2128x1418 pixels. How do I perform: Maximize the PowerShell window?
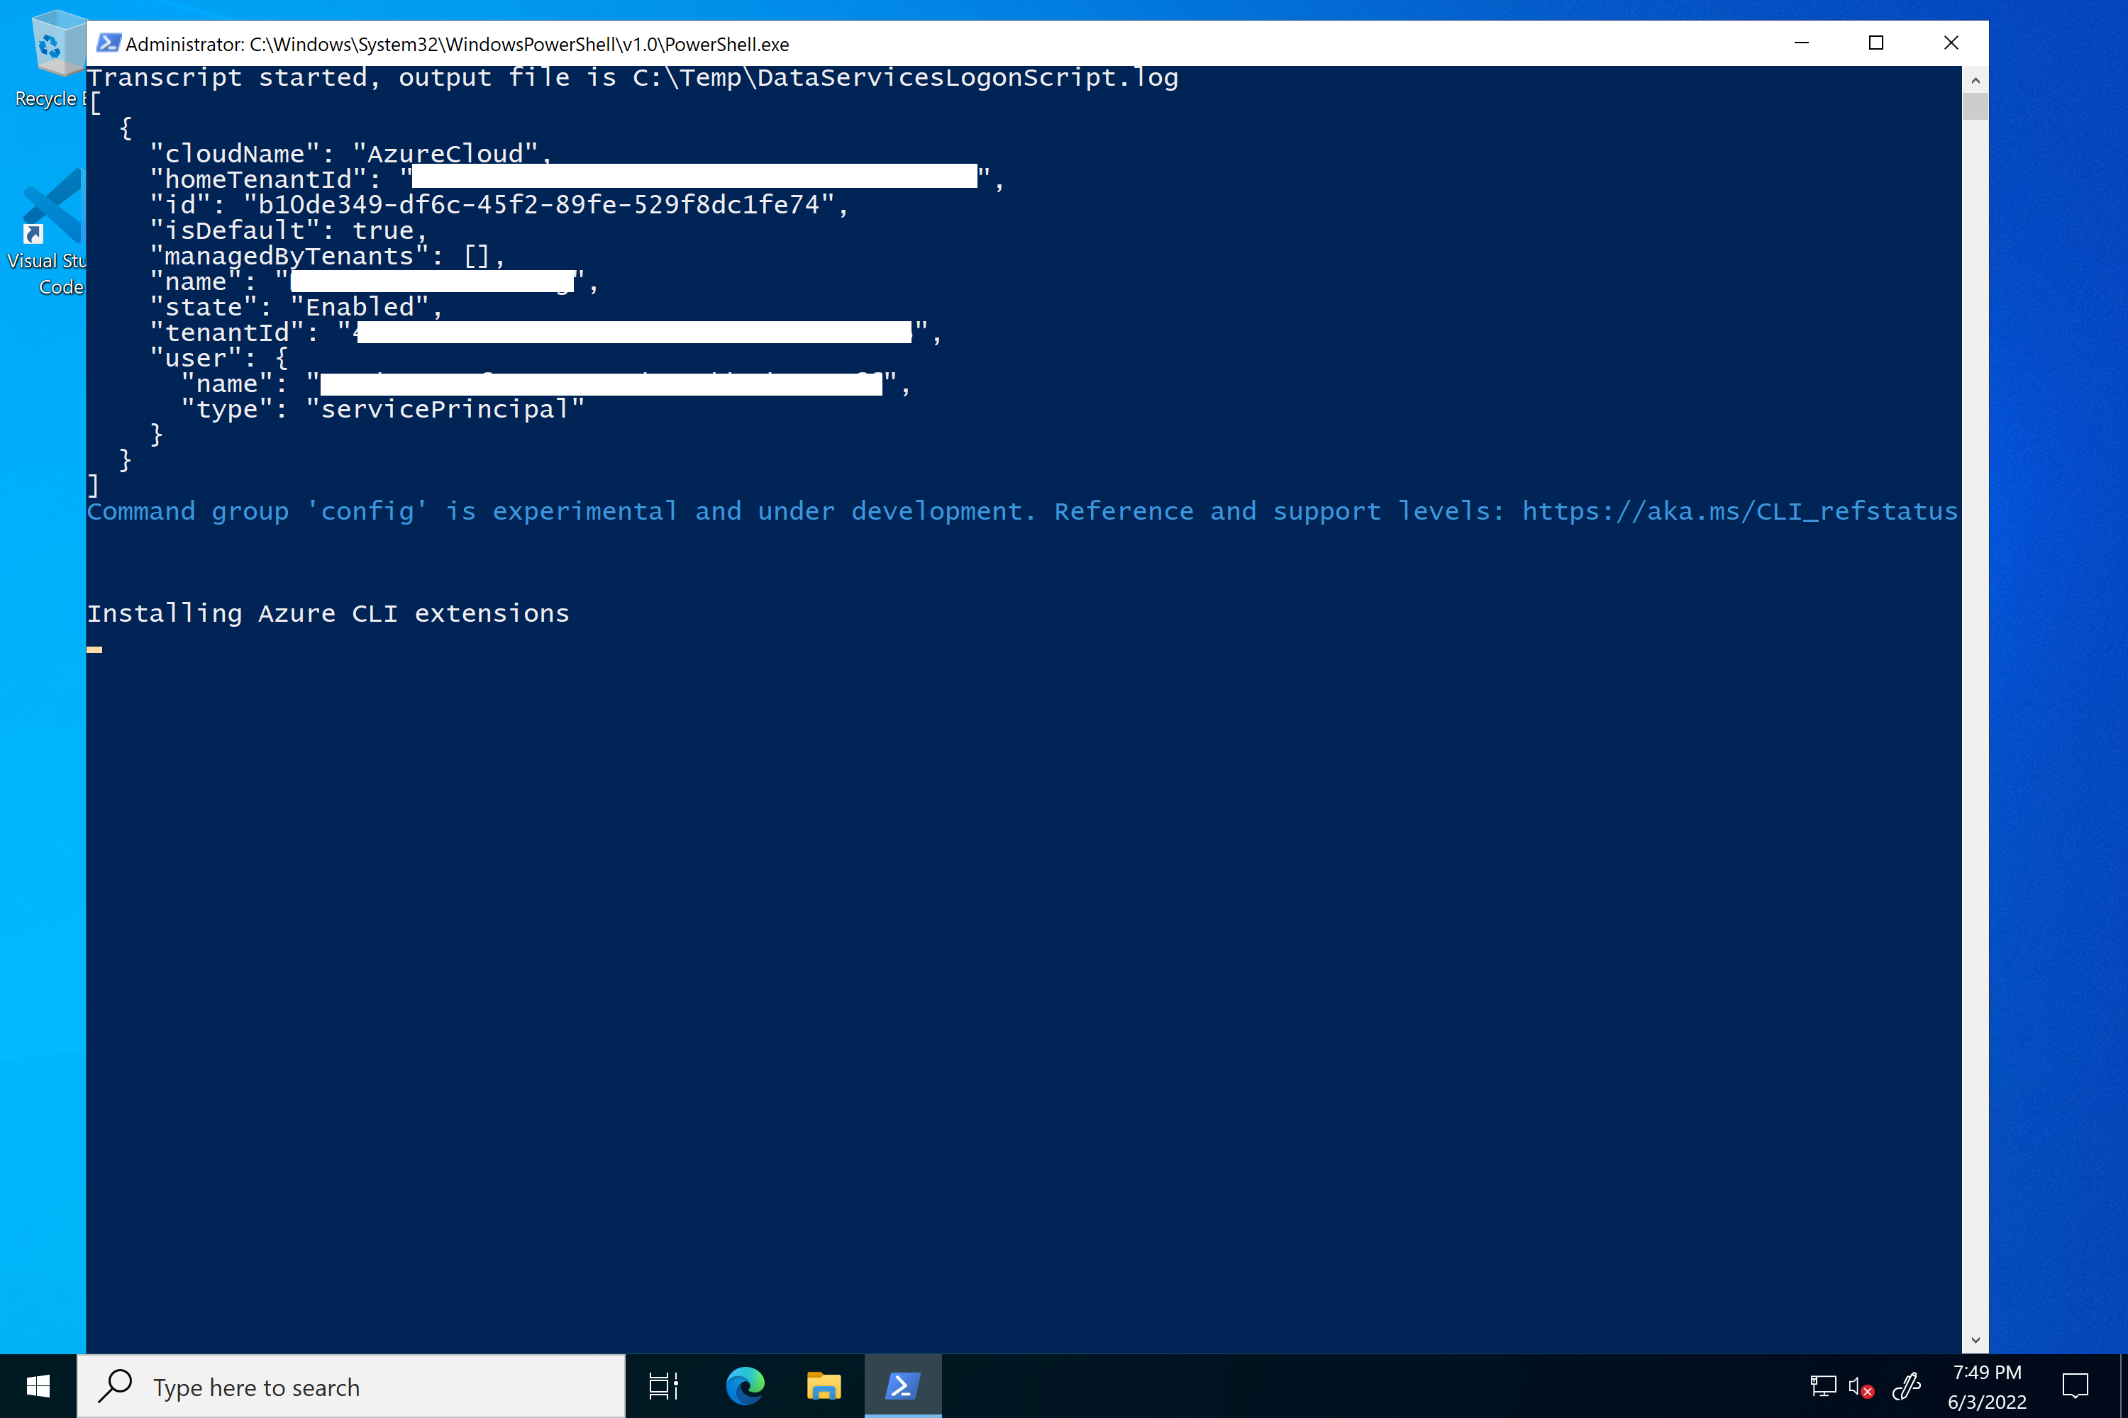[1876, 43]
